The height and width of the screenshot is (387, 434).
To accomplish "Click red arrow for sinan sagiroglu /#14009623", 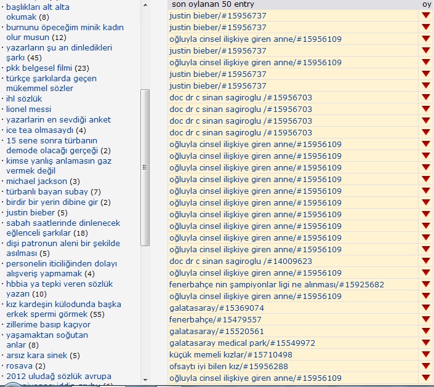I will click(x=425, y=261).
